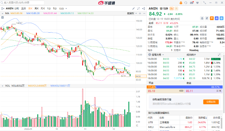
Task: Click the stock code search field
Action: (22, 3)
